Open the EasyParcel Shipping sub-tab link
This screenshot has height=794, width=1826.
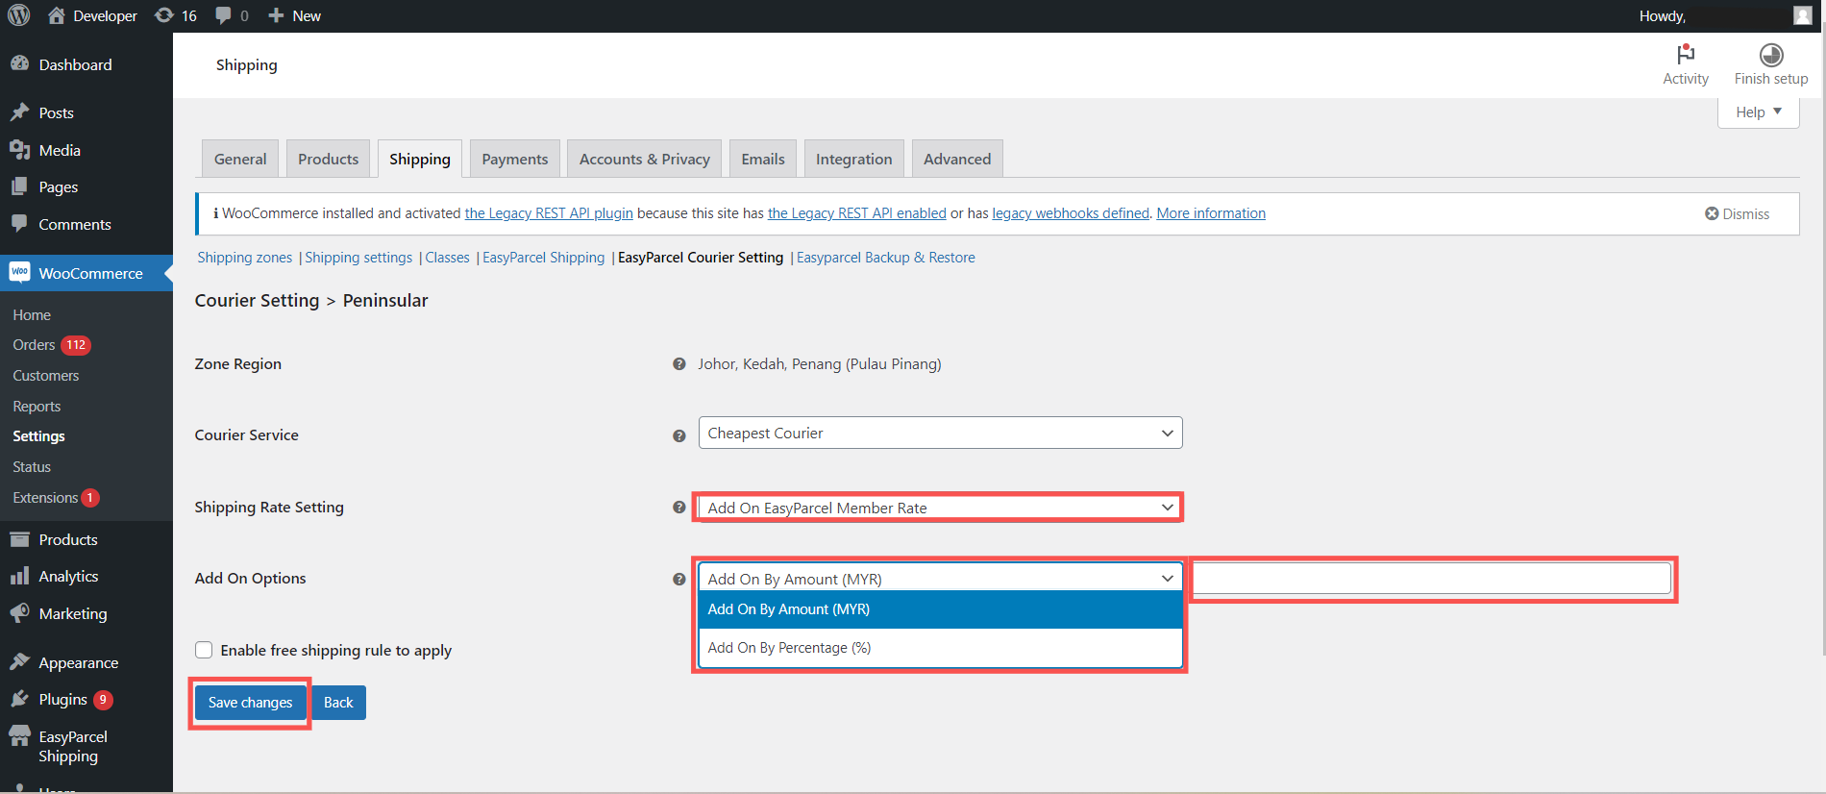(544, 258)
